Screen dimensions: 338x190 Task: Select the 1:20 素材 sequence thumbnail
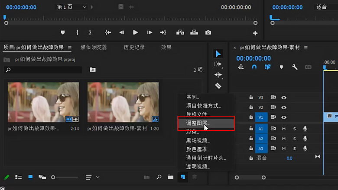coord(123,102)
